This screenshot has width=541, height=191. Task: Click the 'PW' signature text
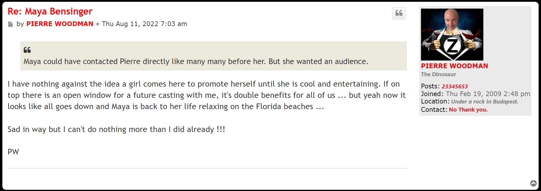pos(13,152)
